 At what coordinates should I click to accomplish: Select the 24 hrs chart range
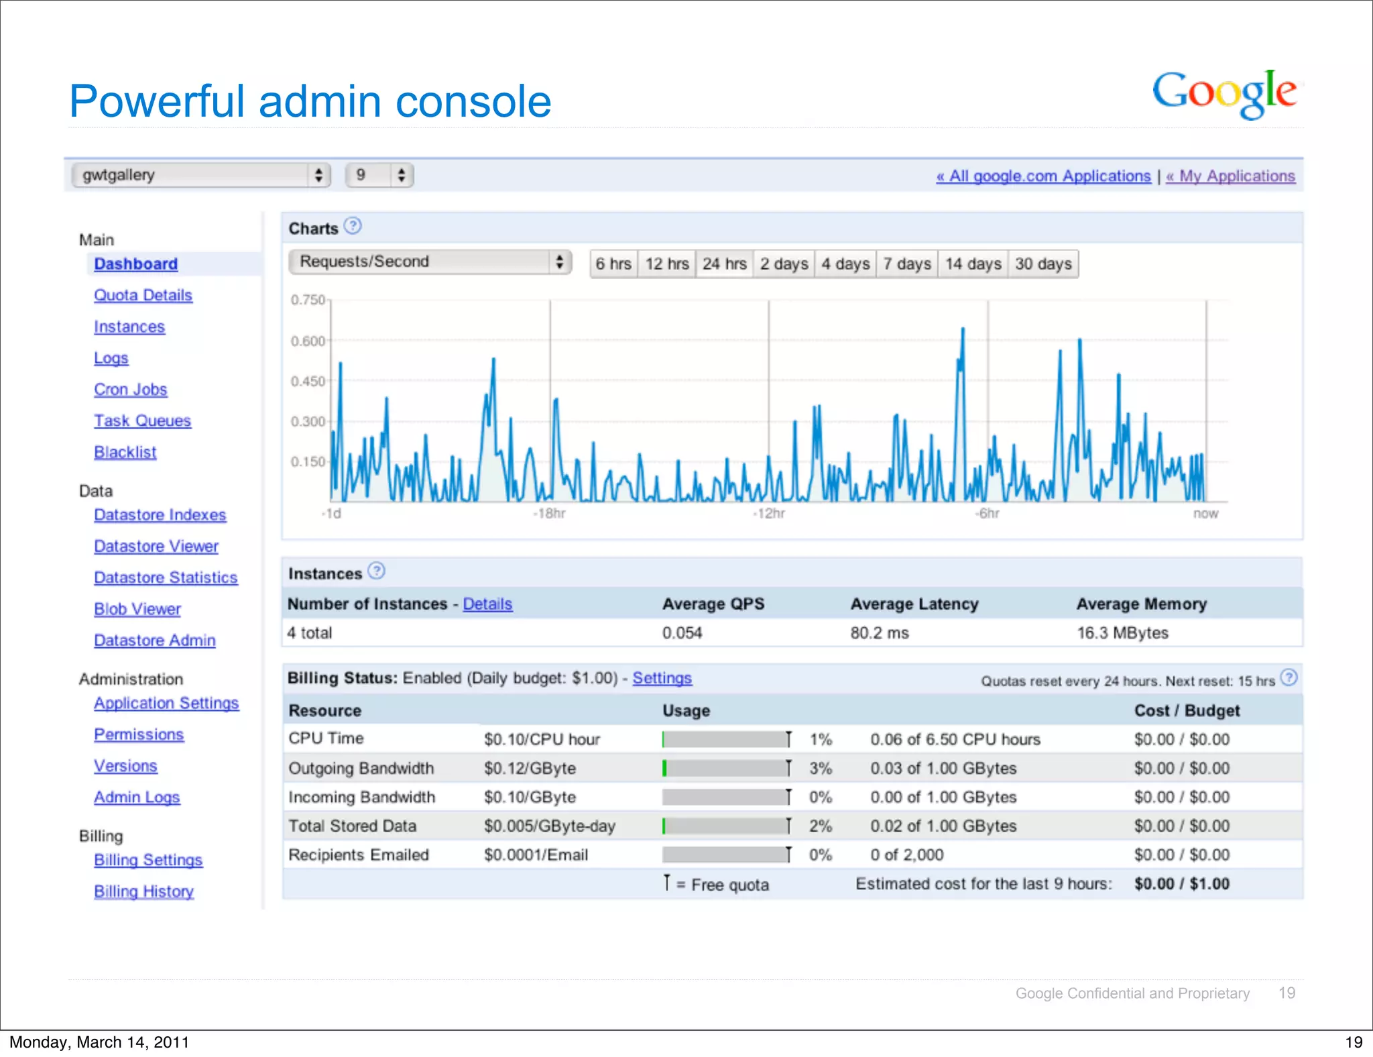pyautogui.click(x=725, y=264)
